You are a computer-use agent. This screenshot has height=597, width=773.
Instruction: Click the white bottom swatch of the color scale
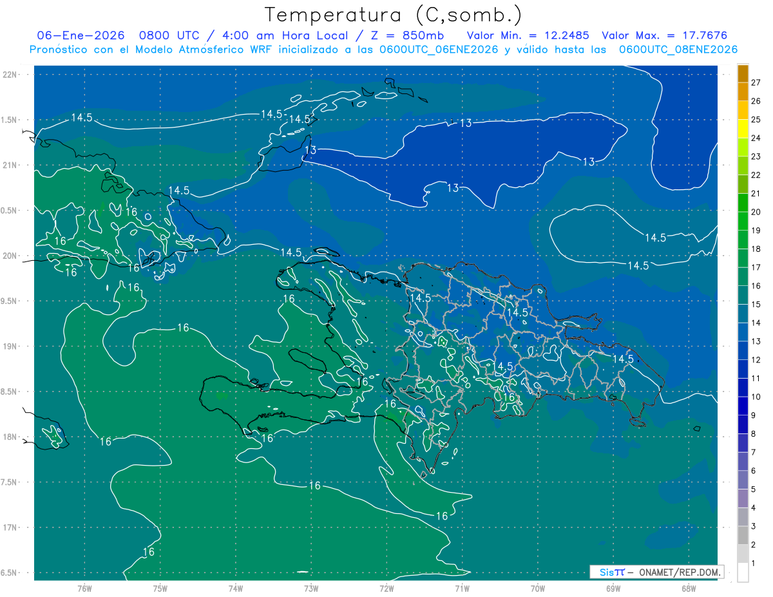(x=743, y=573)
